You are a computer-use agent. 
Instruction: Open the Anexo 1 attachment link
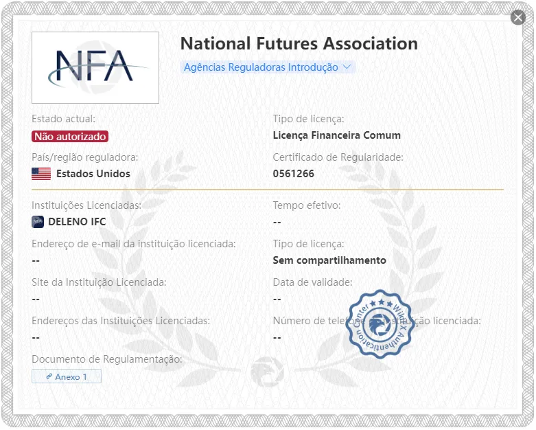pyautogui.click(x=67, y=376)
